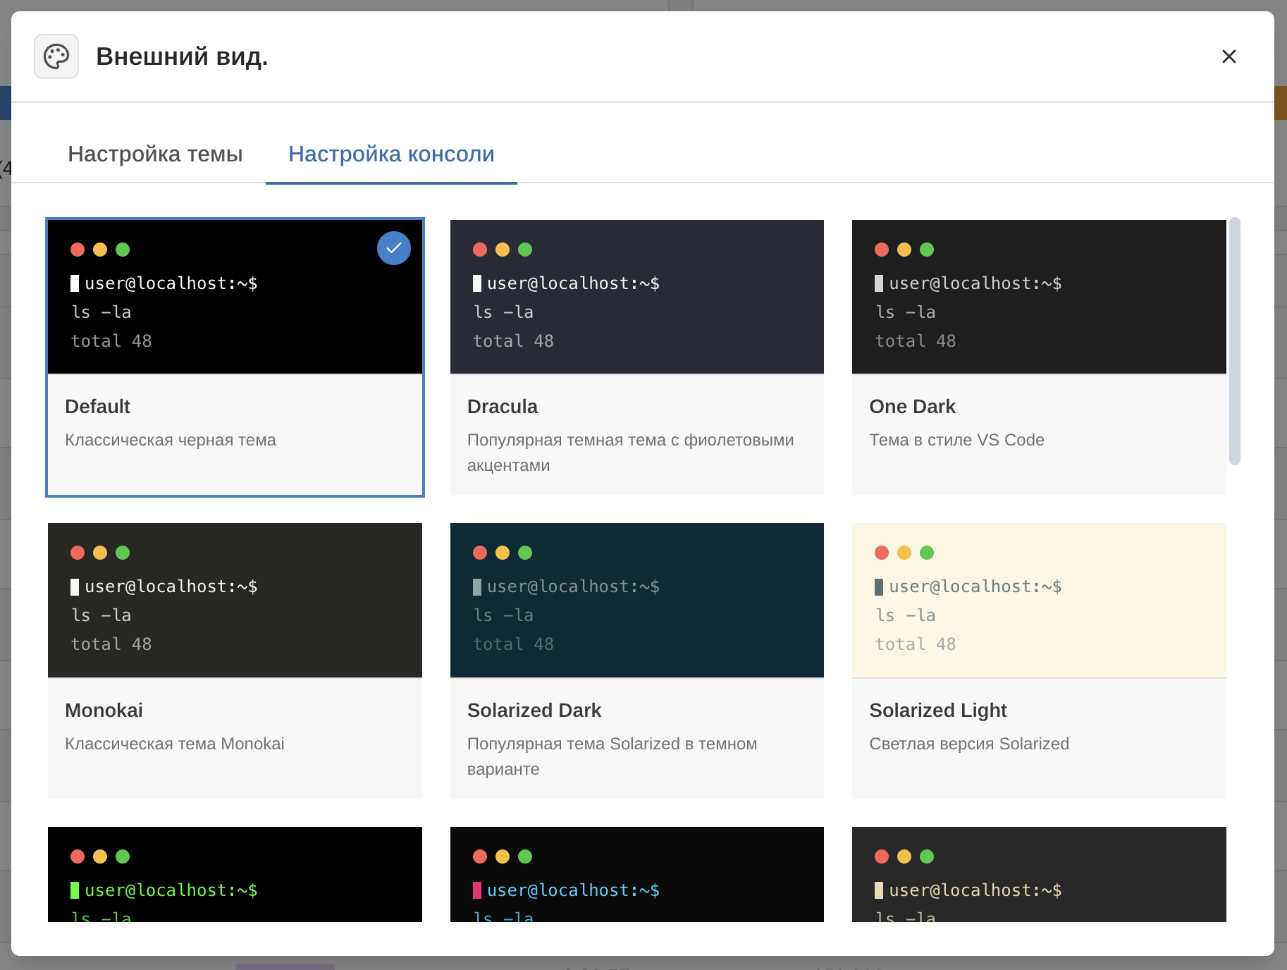
Task: Pick the theme with the cream-colored cursor
Action: click(1038, 874)
